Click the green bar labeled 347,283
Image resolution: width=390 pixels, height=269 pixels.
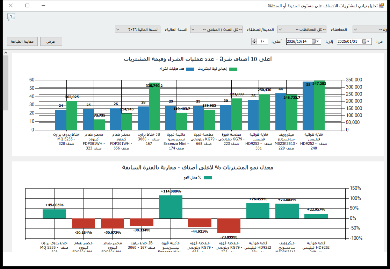[319, 105]
